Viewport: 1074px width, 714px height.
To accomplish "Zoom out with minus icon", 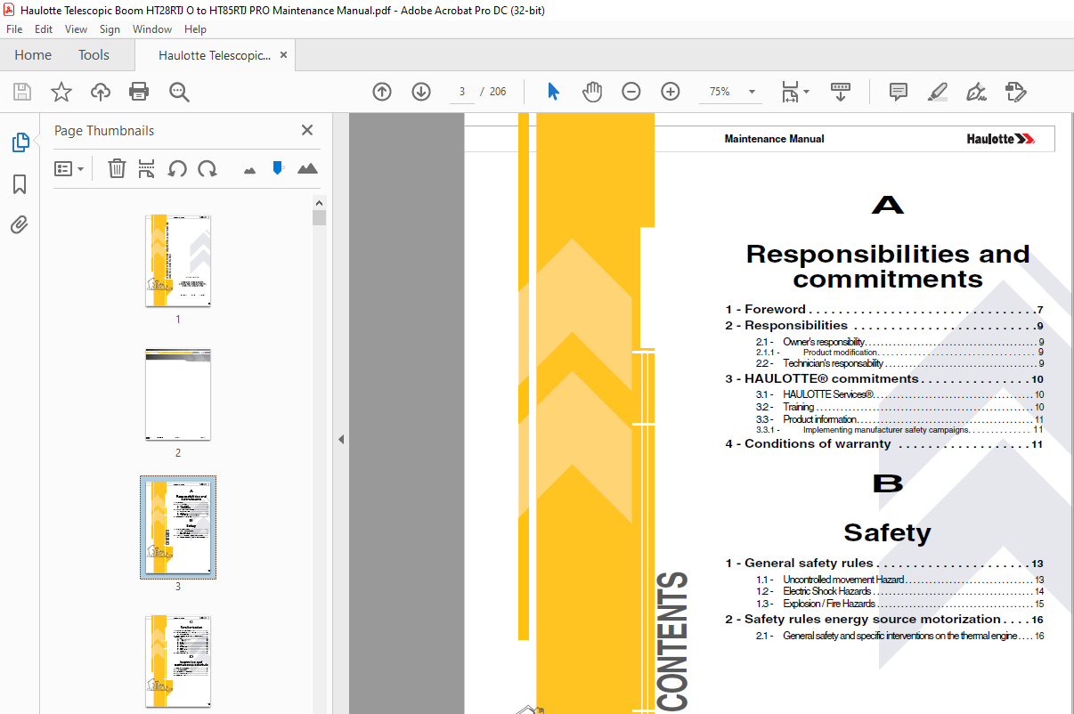I will coord(631,92).
